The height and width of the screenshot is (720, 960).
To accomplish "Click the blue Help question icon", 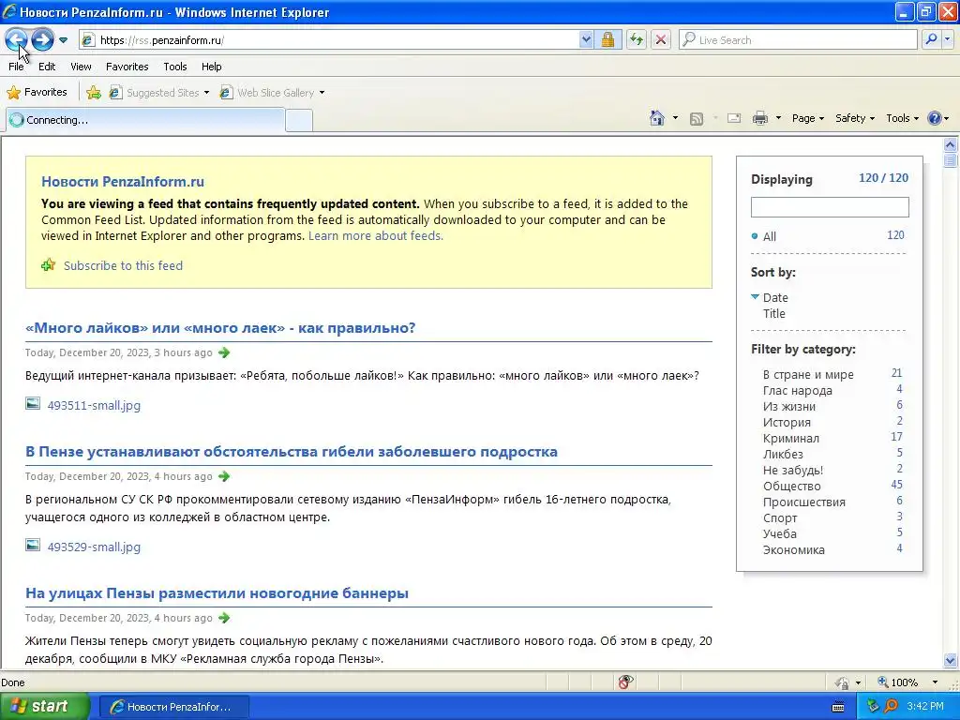I will coord(935,118).
